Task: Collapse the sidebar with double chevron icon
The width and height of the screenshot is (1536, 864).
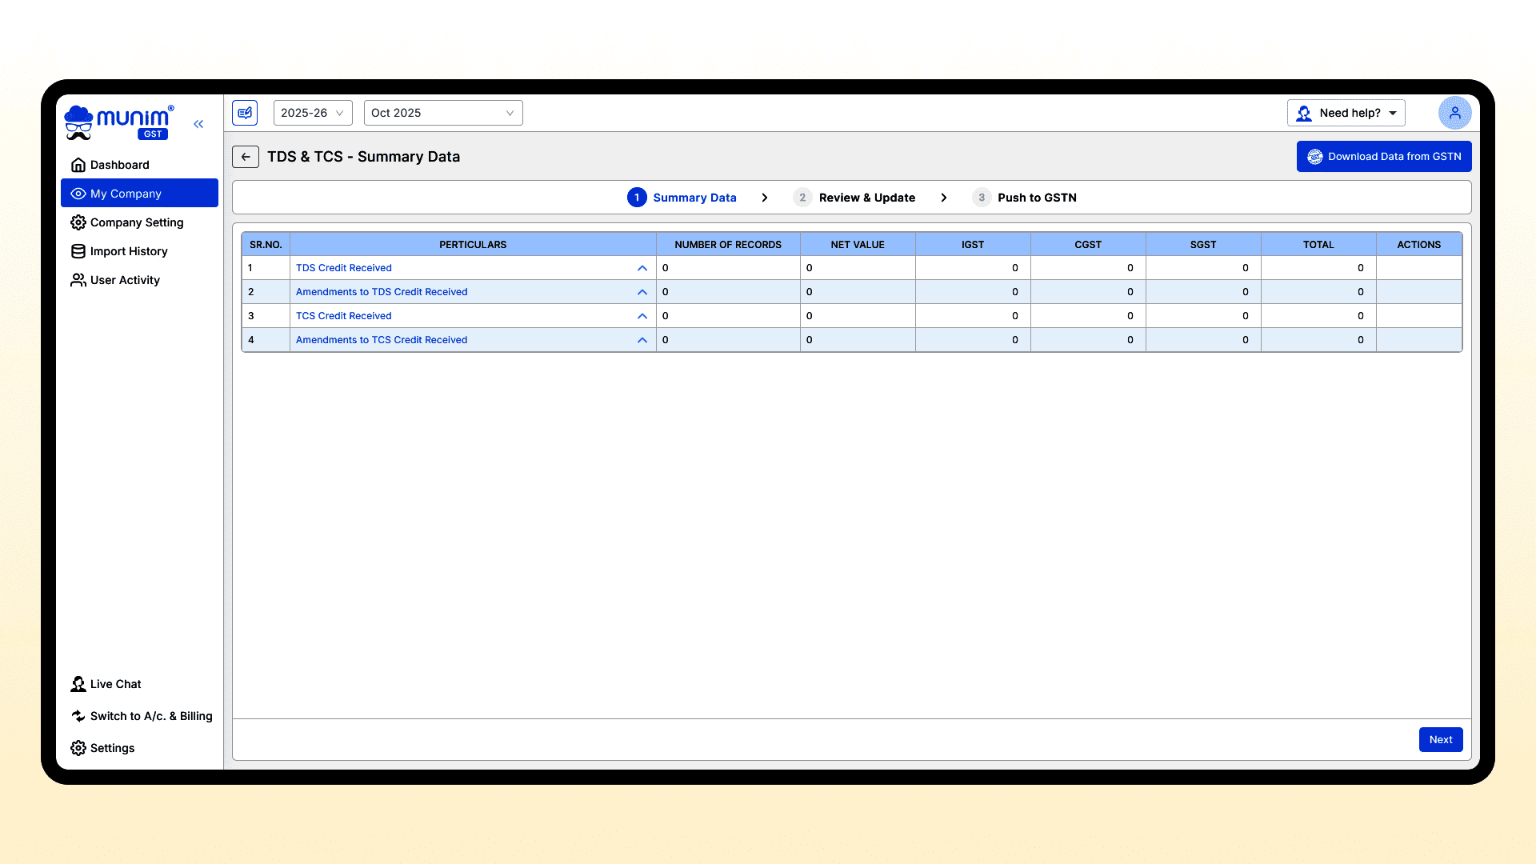Action: point(198,124)
